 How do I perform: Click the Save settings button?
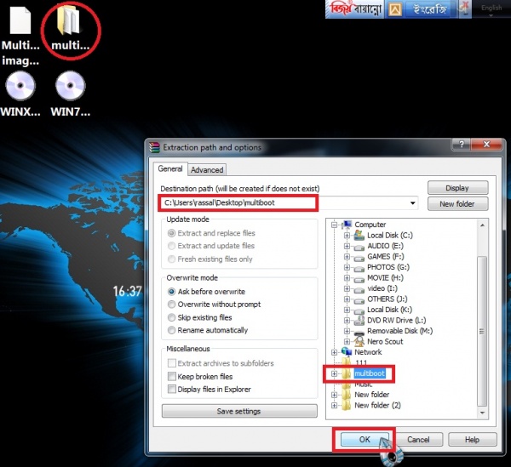click(x=238, y=411)
